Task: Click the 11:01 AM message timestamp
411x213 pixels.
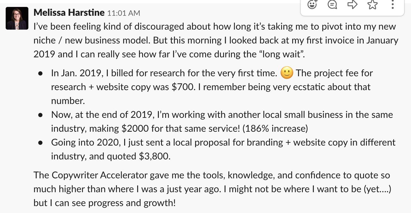Action: pos(124,13)
